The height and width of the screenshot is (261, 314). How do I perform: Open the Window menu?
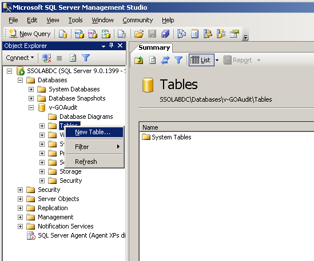(x=102, y=20)
